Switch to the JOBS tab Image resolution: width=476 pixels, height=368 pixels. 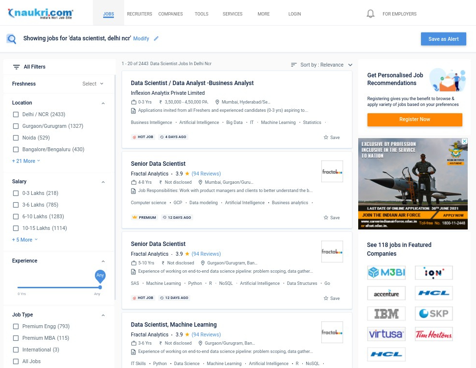click(x=108, y=14)
